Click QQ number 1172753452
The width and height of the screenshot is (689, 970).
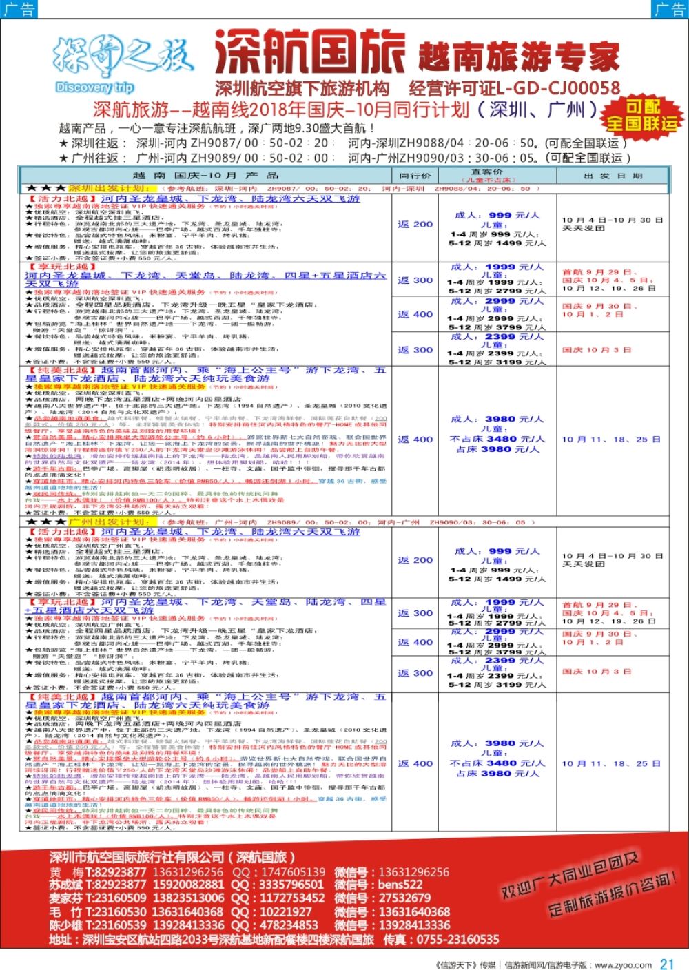(x=291, y=898)
